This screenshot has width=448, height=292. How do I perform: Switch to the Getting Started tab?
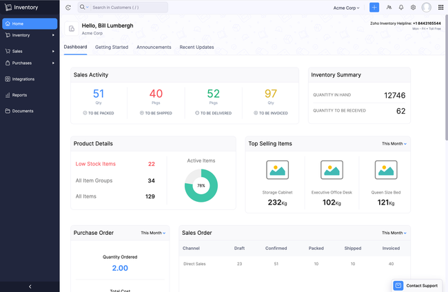(x=112, y=47)
